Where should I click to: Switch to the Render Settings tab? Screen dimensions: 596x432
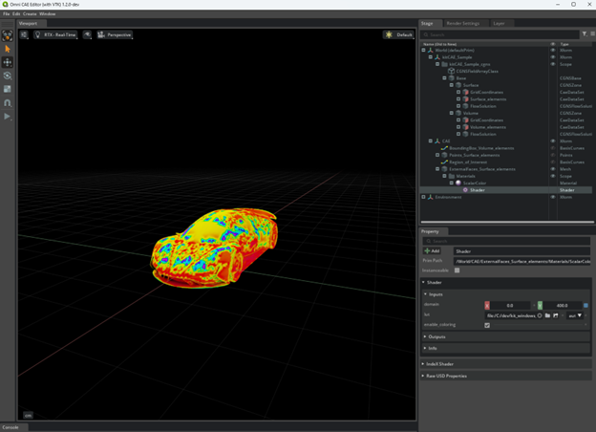point(463,23)
